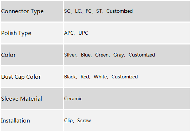
Task: Click the Connector Type label cell
Action: pos(32,11)
